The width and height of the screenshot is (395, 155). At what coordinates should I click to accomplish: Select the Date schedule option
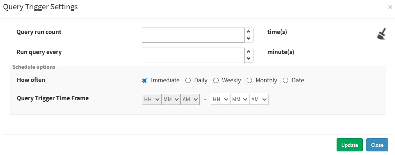286,80
